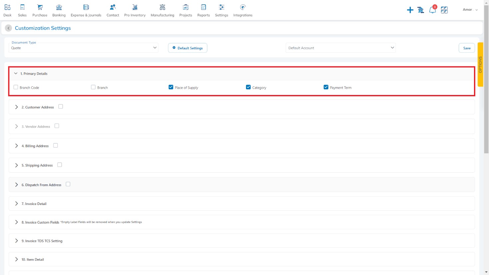Expand the Shipping Address section
489x275 pixels.
(16, 165)
